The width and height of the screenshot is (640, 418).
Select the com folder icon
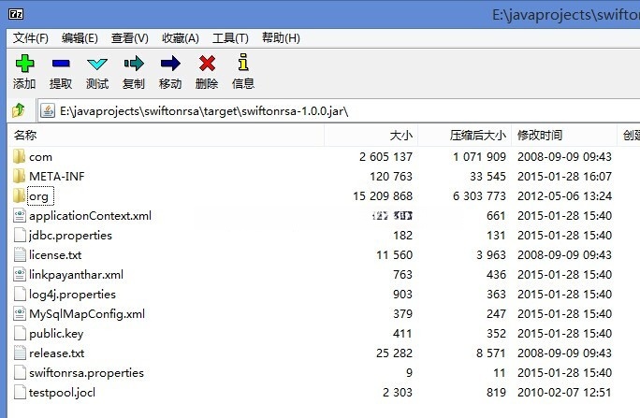click(x=19, y=156)
